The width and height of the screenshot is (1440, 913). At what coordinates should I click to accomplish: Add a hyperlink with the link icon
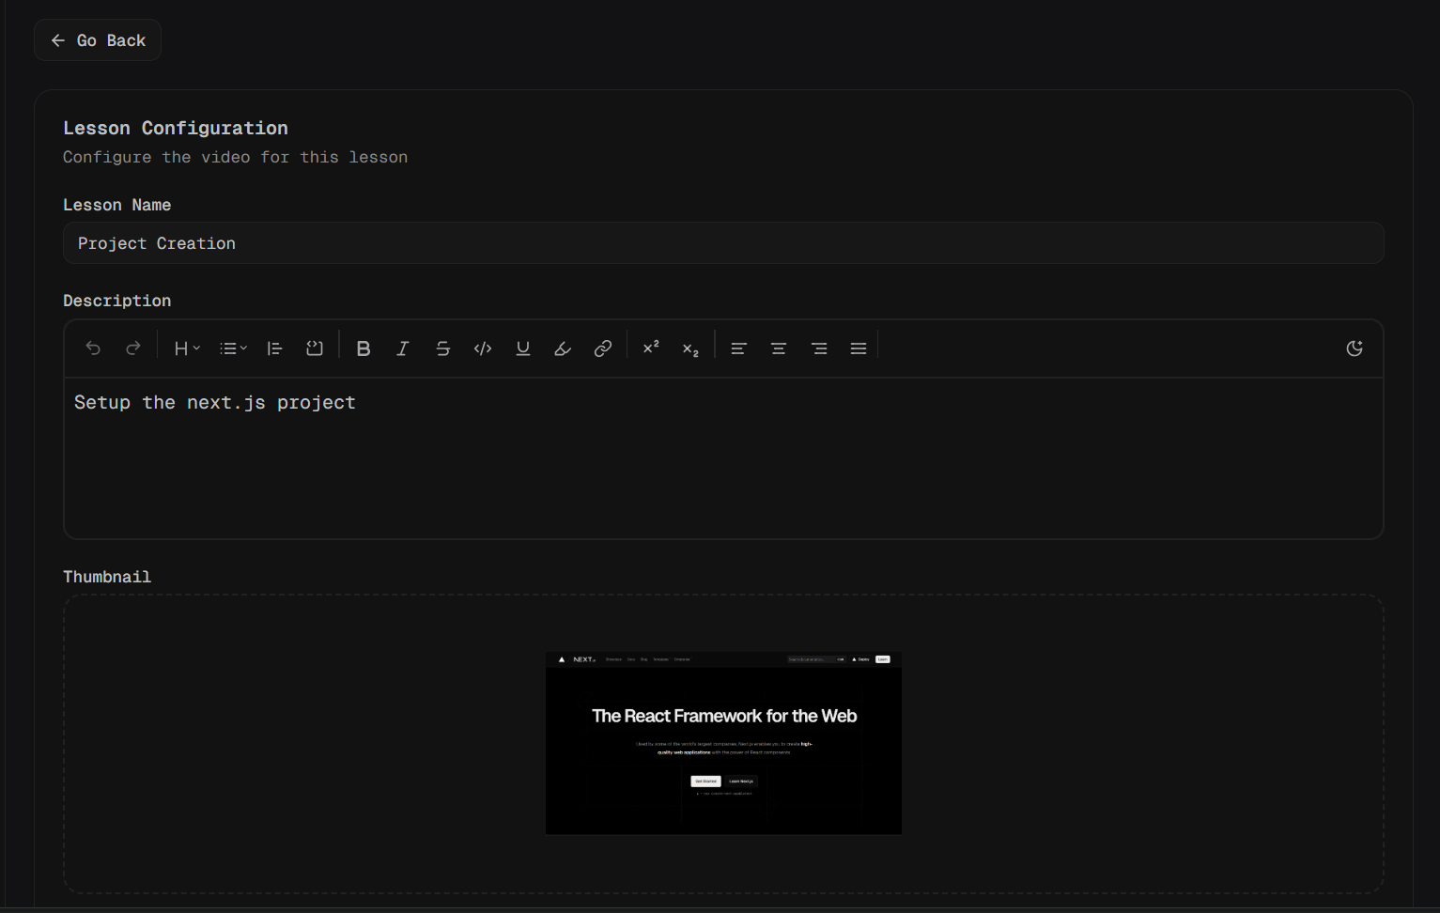pos(603,348)
